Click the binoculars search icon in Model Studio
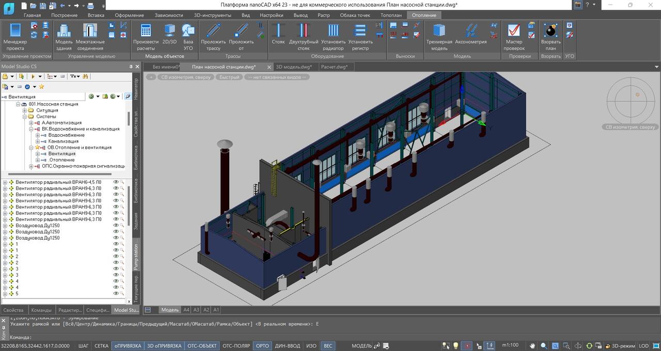Viewport: 661px width, 351px height. [x=86, y=76]
